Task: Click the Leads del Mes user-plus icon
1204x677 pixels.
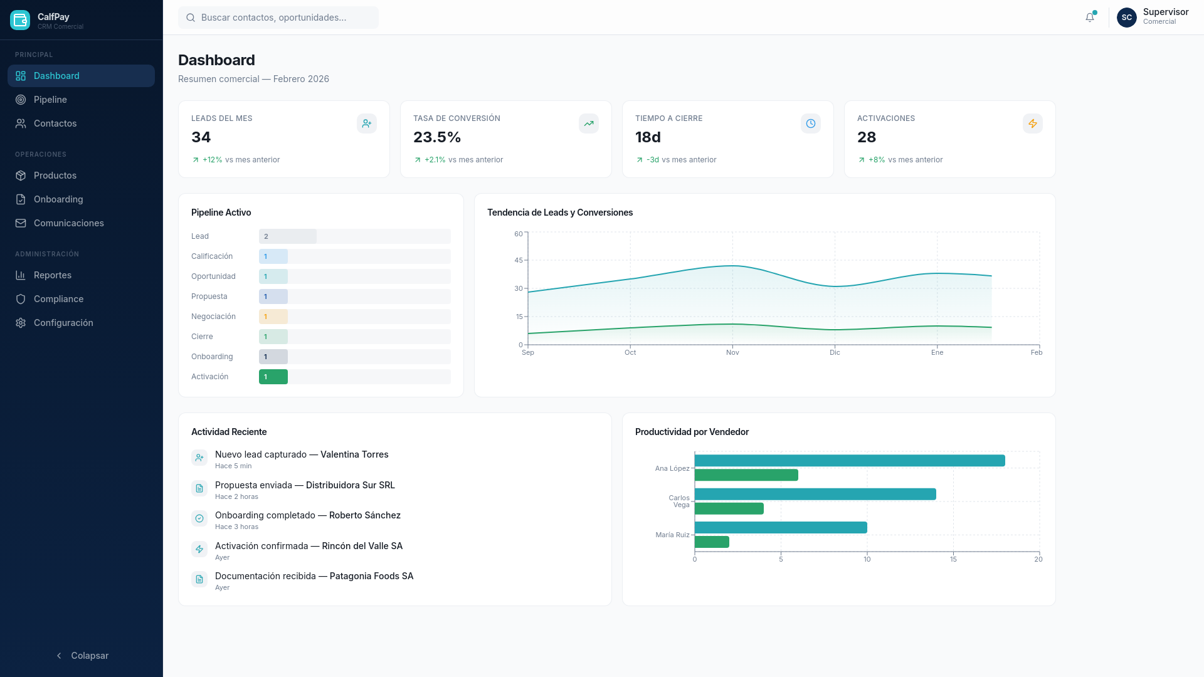Action: point(367,123)
